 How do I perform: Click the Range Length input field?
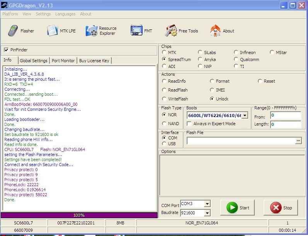click(x=286, y=124)
